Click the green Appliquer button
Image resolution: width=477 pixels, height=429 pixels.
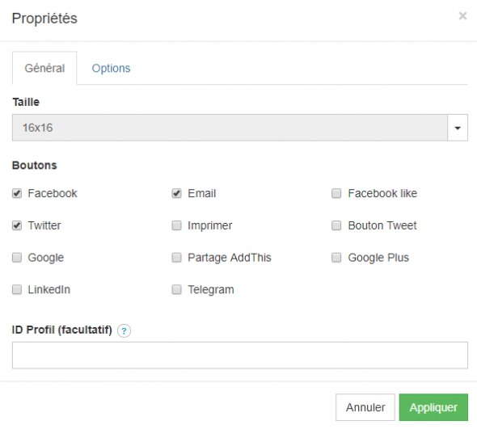click(433, 407)
